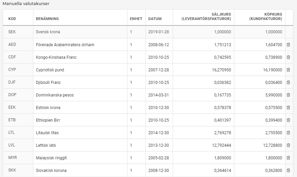297x177 pixels.
Task: Click the BENÄMNING column header
Action: (x=47, y=19)
